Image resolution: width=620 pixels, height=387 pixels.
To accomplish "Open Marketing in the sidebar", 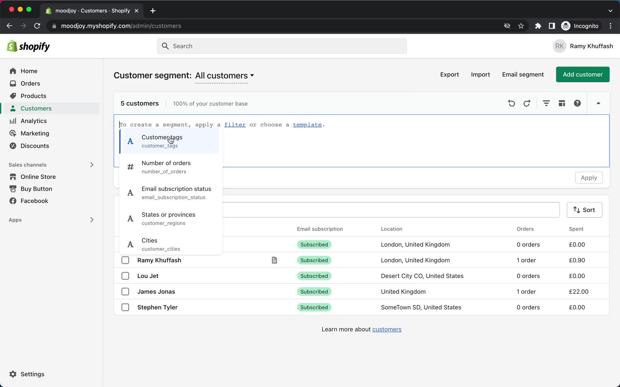I will tap(35, 133).
